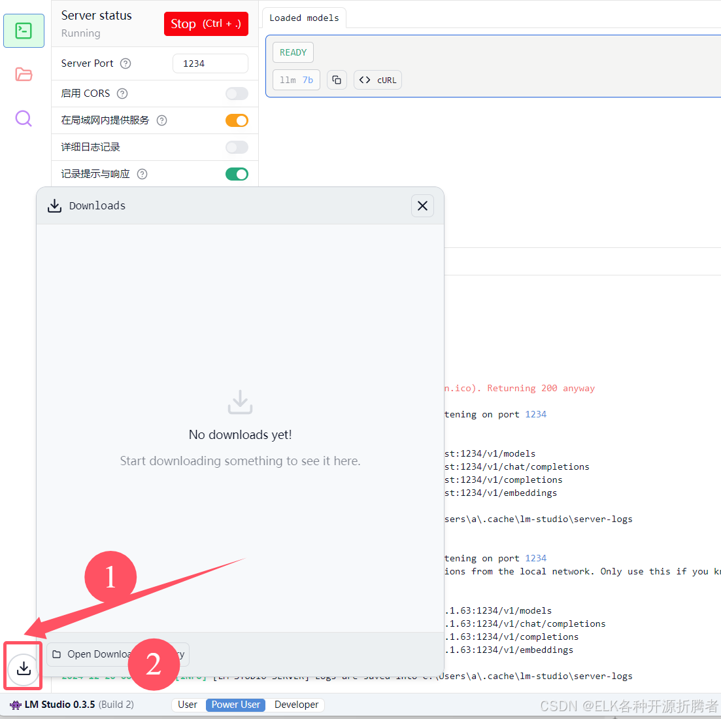Image resolution: width=721 pixels, height=719 pixels.
Task: Click the Open Downloads Directory button
Action: [x=118, y=654]
